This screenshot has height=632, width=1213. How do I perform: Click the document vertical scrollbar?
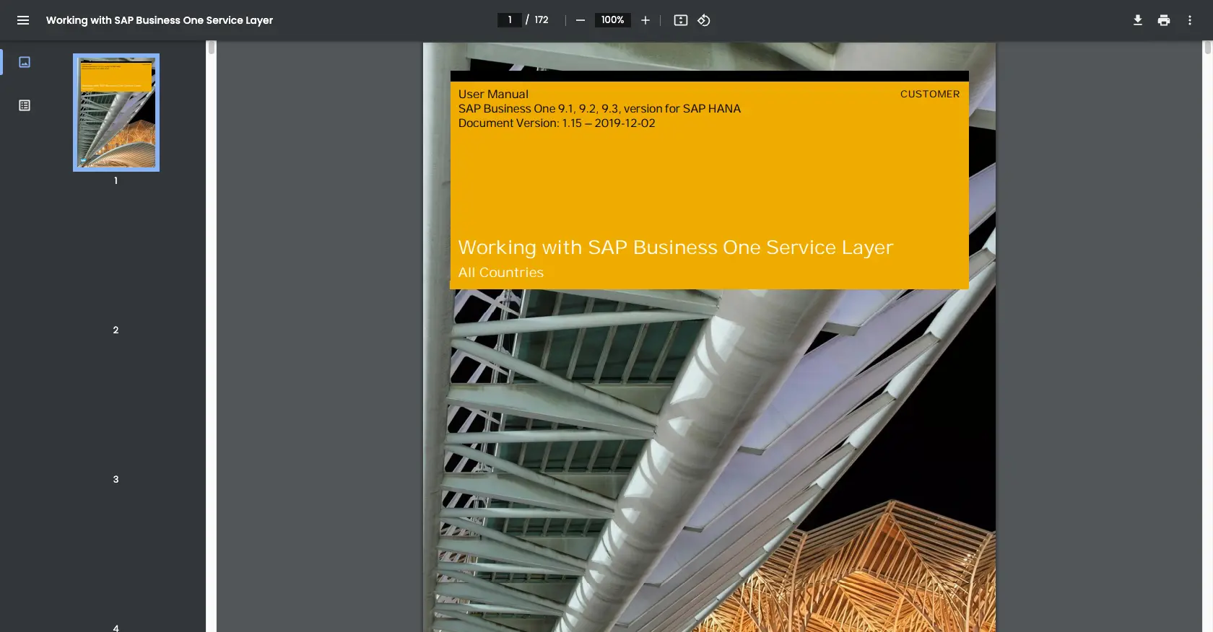tap(1207, 48)
